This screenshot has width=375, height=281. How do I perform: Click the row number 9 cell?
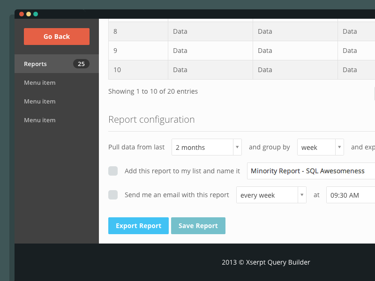[138, 51]
